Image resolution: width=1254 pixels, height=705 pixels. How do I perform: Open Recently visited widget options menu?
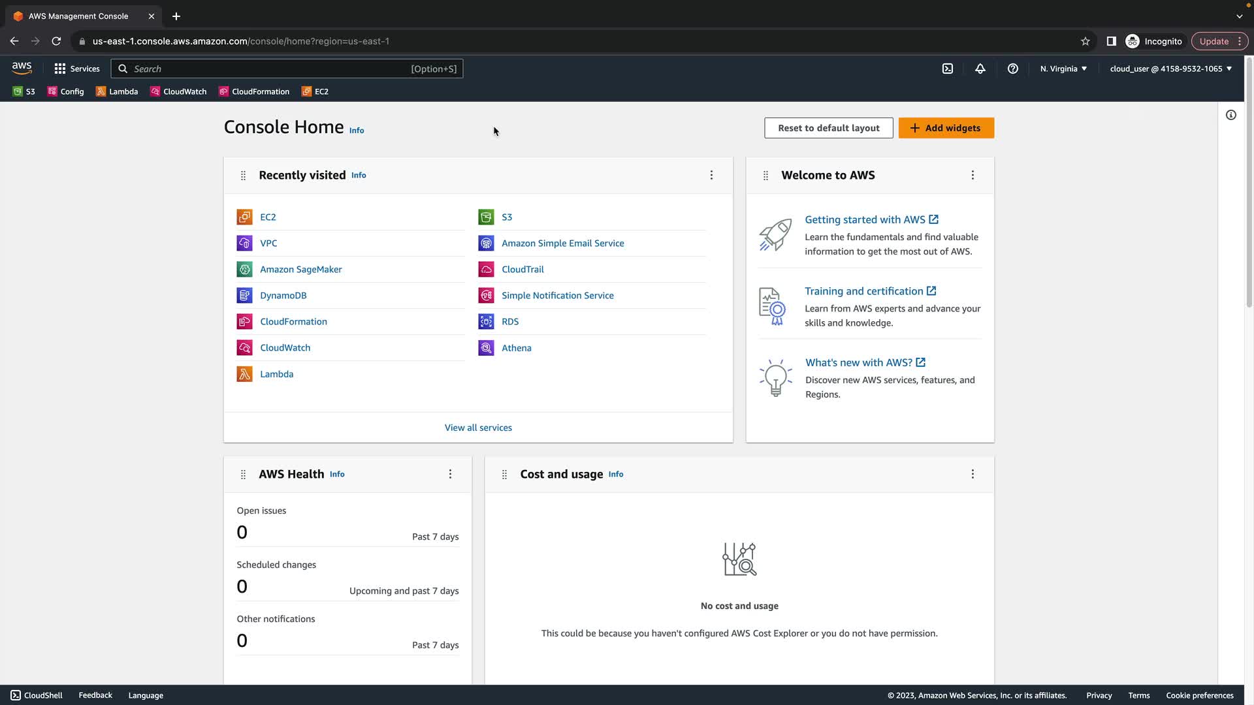[x=711, y=175]
